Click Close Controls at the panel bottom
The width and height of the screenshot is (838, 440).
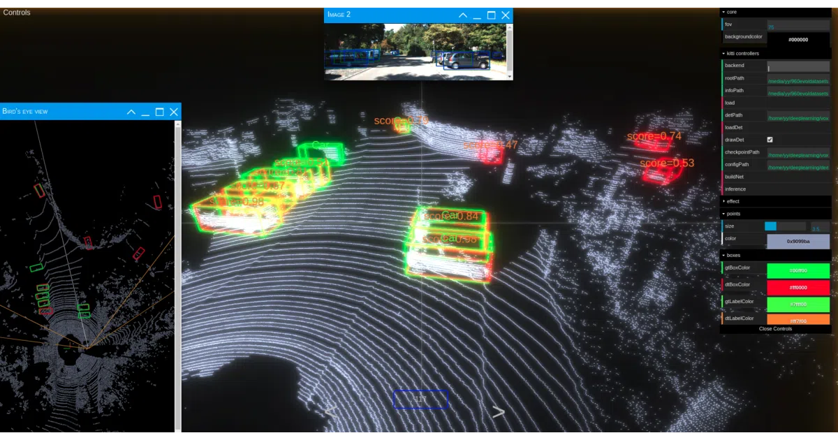click(775, 328)
